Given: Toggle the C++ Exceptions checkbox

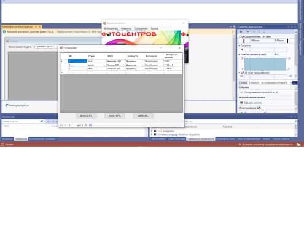Looking at the screenshot, I should point(155,131).
